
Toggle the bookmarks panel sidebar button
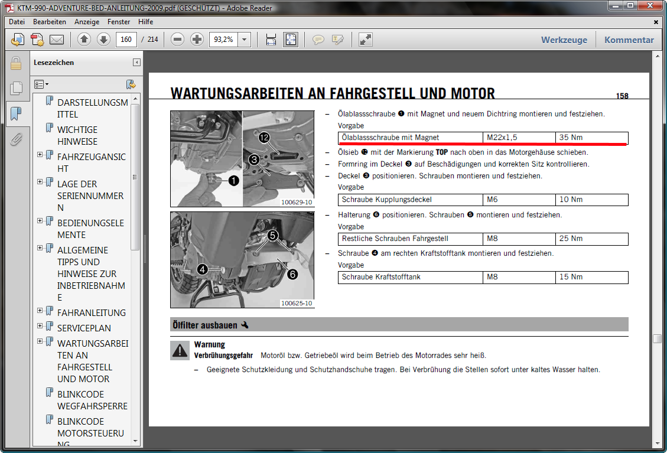(x=16, y=113)
